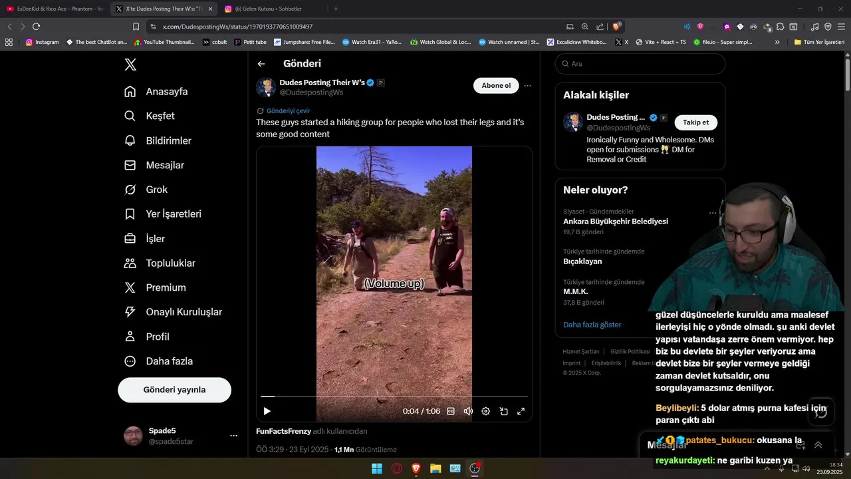Screen dimensions: 851x479
Task: Open the Windows Start menu
Action: pyautogui.click(x=377, y=468)
